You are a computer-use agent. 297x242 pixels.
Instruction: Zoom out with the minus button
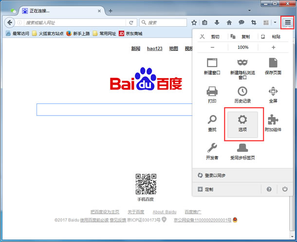click(x=212, y=47)
